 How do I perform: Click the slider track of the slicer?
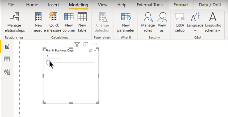coord(72,63)
